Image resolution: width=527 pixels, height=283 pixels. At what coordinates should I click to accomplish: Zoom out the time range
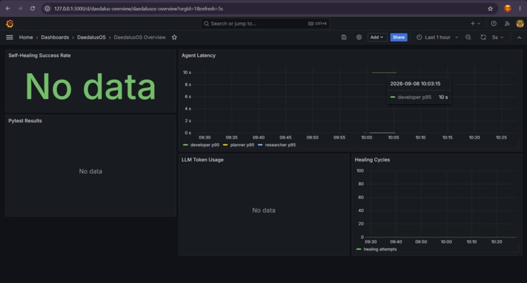[x=468, y=37]
